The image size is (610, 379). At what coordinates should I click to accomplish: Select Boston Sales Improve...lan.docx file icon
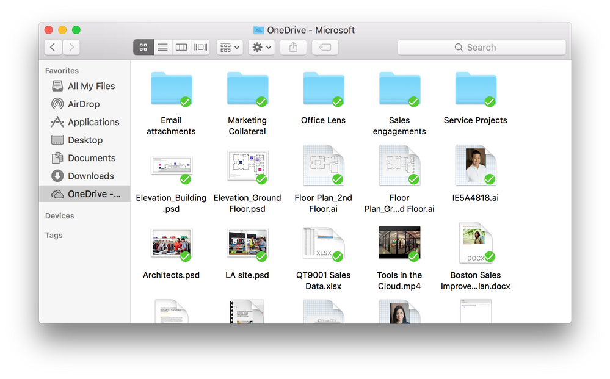point(476,242)
